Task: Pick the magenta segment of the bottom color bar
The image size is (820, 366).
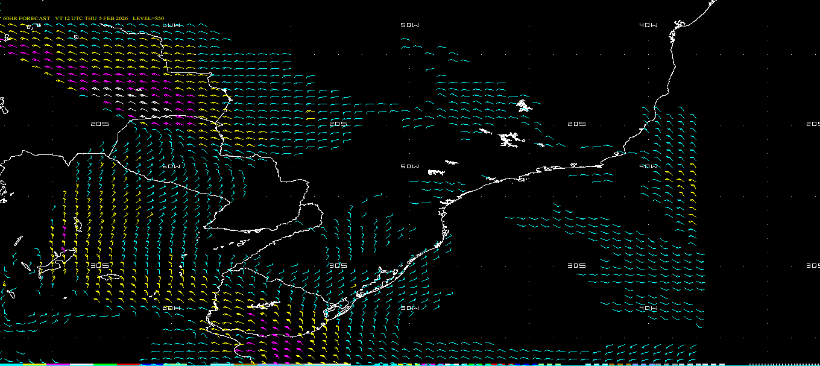Action: tap(58, 364)
